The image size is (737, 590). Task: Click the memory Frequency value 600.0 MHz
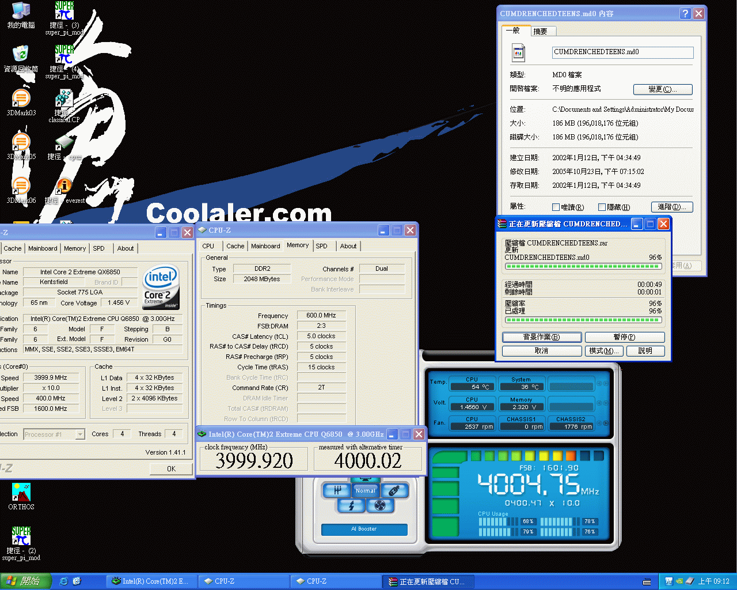pyautogui.click(x=321, y=315)
